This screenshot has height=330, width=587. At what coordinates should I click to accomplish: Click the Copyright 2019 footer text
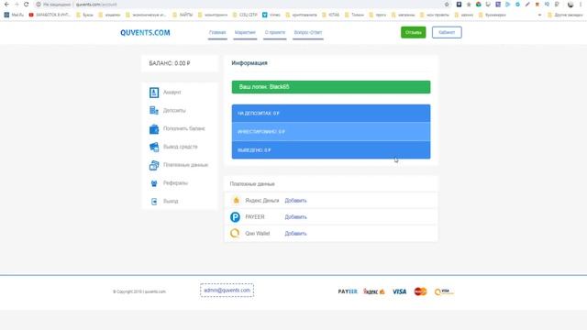139,291
